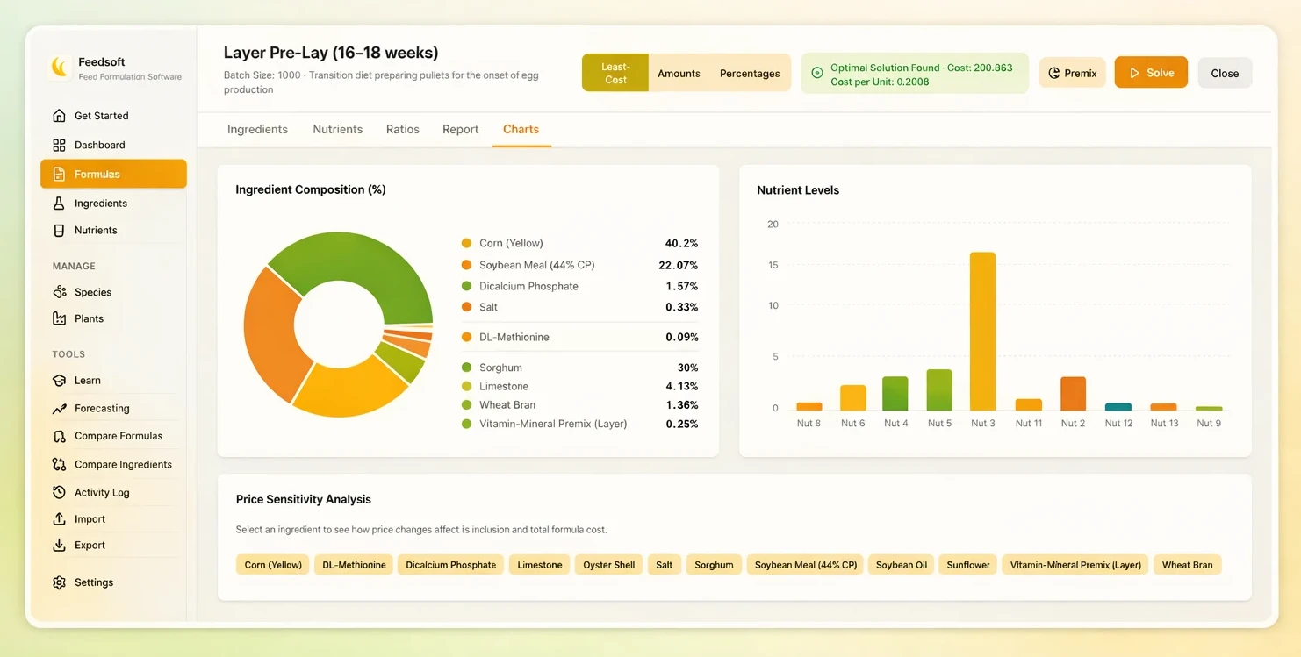Click the Soybean Meal legend color dot

click(x=464, y=264)
